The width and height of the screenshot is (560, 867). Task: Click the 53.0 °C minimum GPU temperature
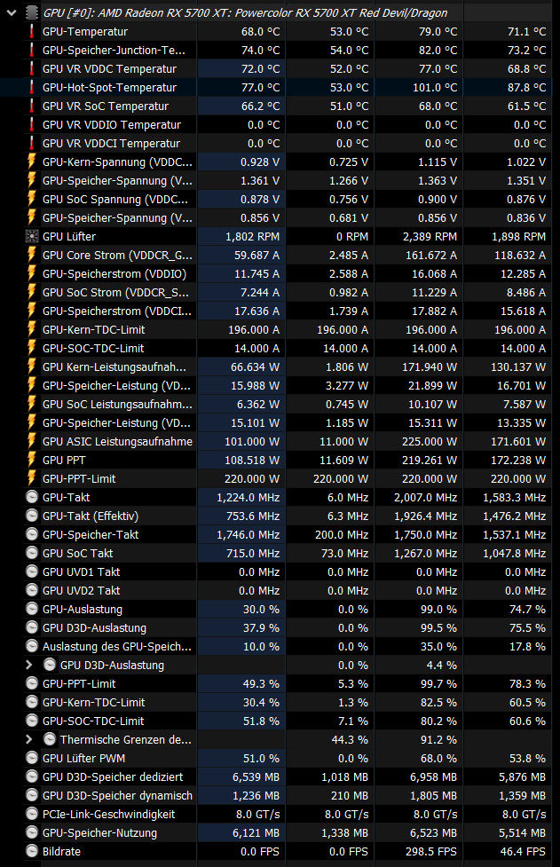[x=350, y=32]
